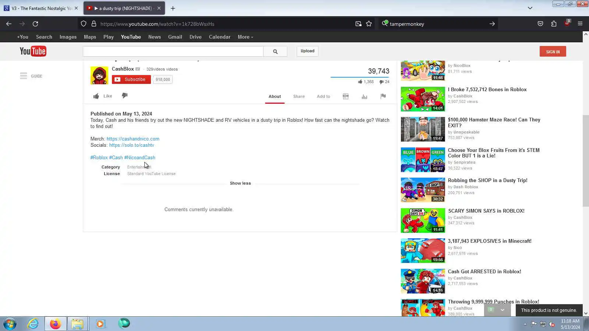This screenshot has width=589, height=331.
Task: Open the Firefox application menu
Action: click(580, 24)
